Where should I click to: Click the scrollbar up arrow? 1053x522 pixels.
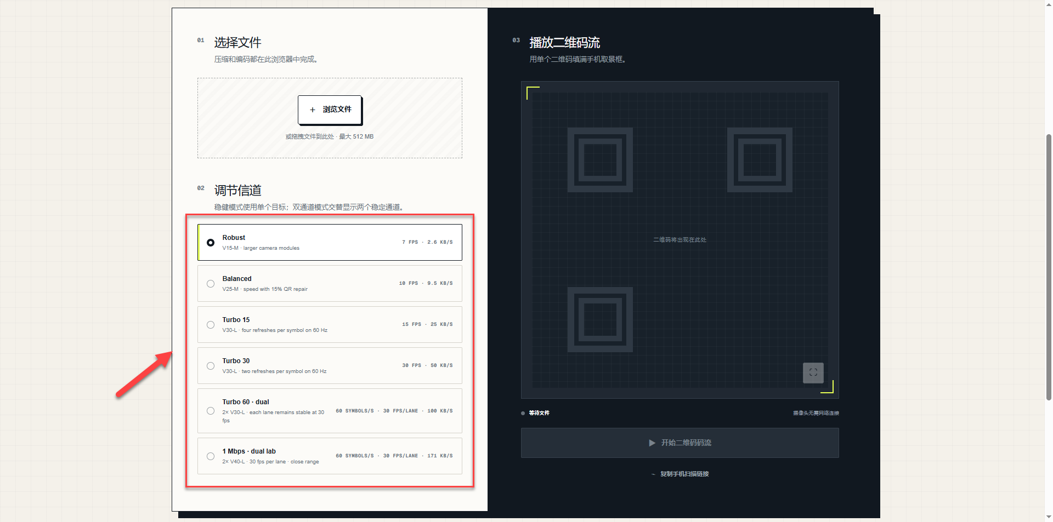click(x=1049, y=4)
